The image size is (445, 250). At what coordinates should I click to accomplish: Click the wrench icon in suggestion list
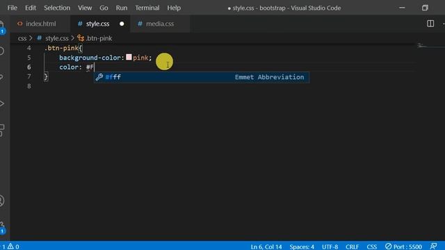[x=99, y=77]
